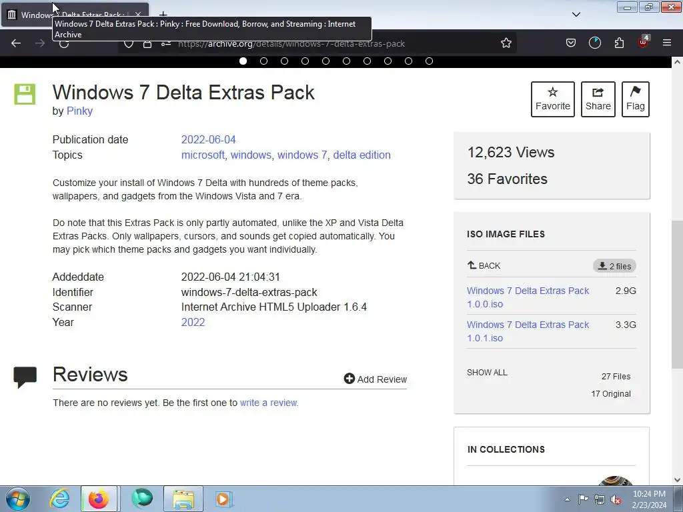
Task: Click the collection thumbnail under In Collections
Action: click(x=615, y=480)
